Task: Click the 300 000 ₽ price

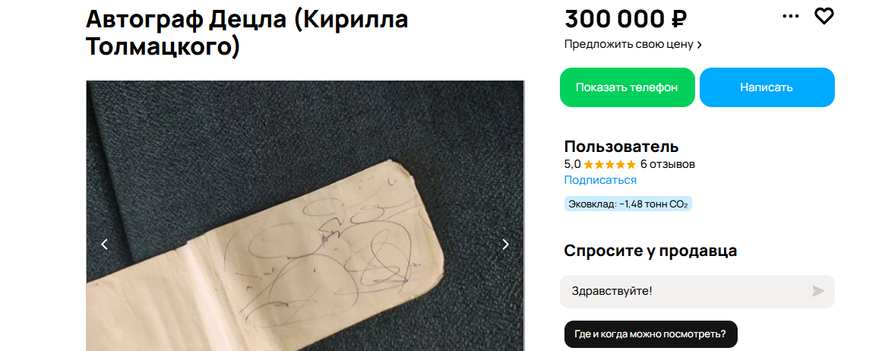Action: (625, 19)
